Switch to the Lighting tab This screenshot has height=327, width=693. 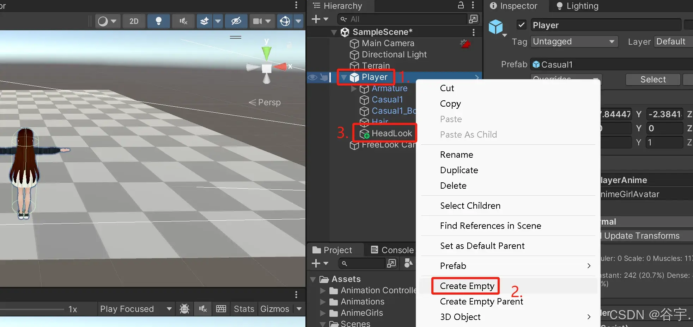577,6
